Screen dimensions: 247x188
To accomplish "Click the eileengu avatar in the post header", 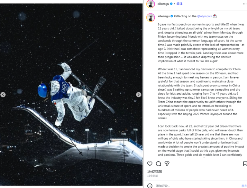I will 150,4.
